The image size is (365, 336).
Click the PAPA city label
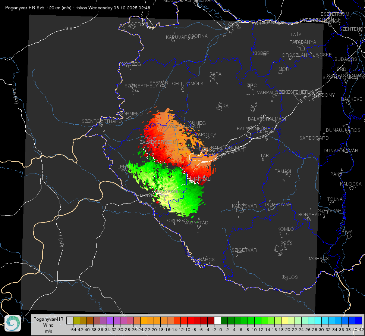tap(215, 74)
